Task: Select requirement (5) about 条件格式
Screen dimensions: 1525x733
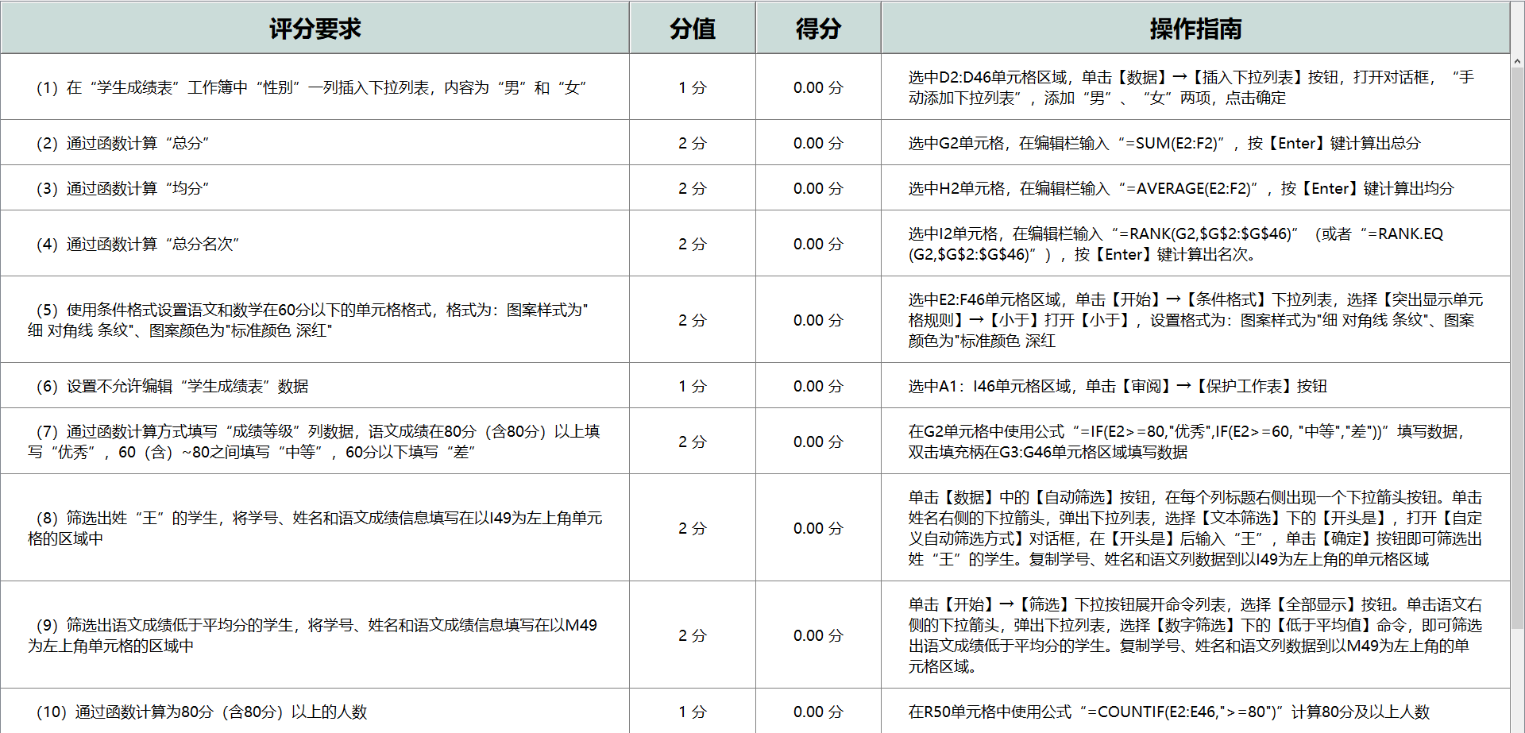Action: click(x=308, y=320)
